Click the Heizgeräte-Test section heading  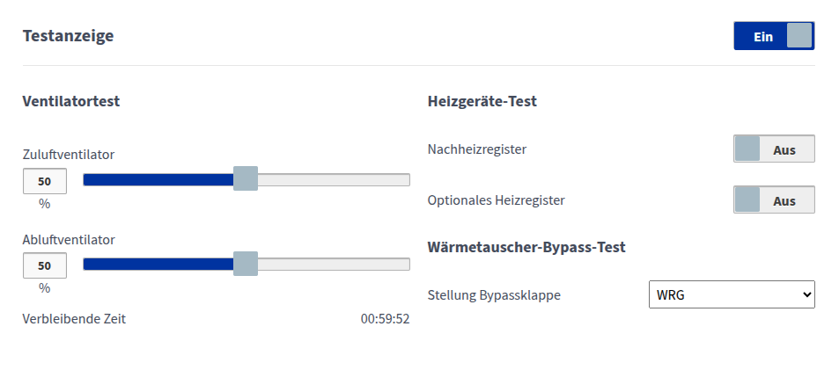pyautogui.click(x=482, y=101)
